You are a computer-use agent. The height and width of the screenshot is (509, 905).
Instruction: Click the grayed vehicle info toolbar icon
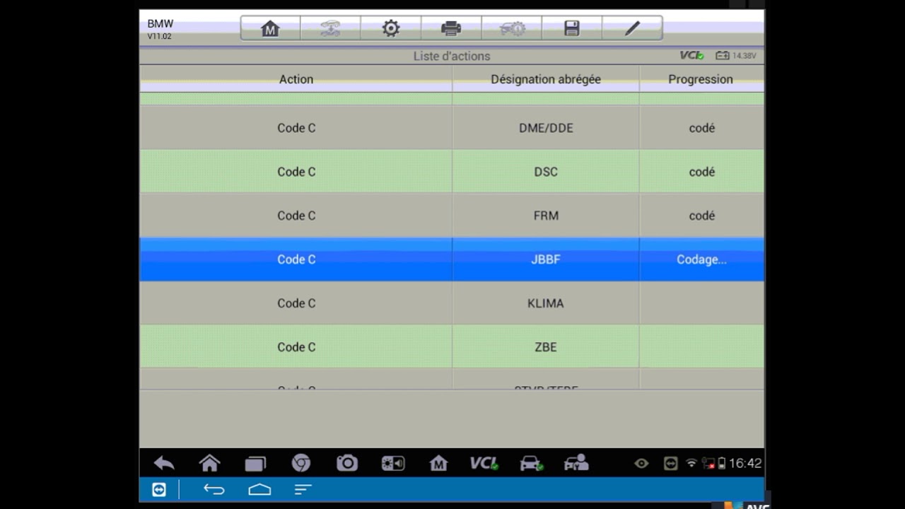[x=512, y=28]
